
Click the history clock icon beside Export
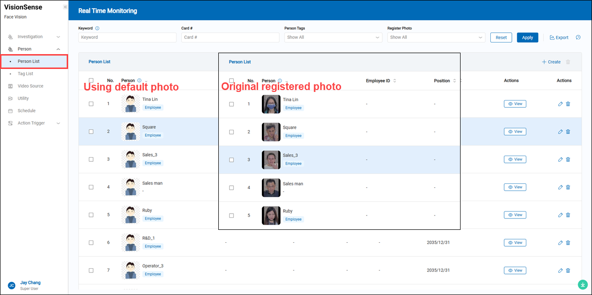point(578,37)
